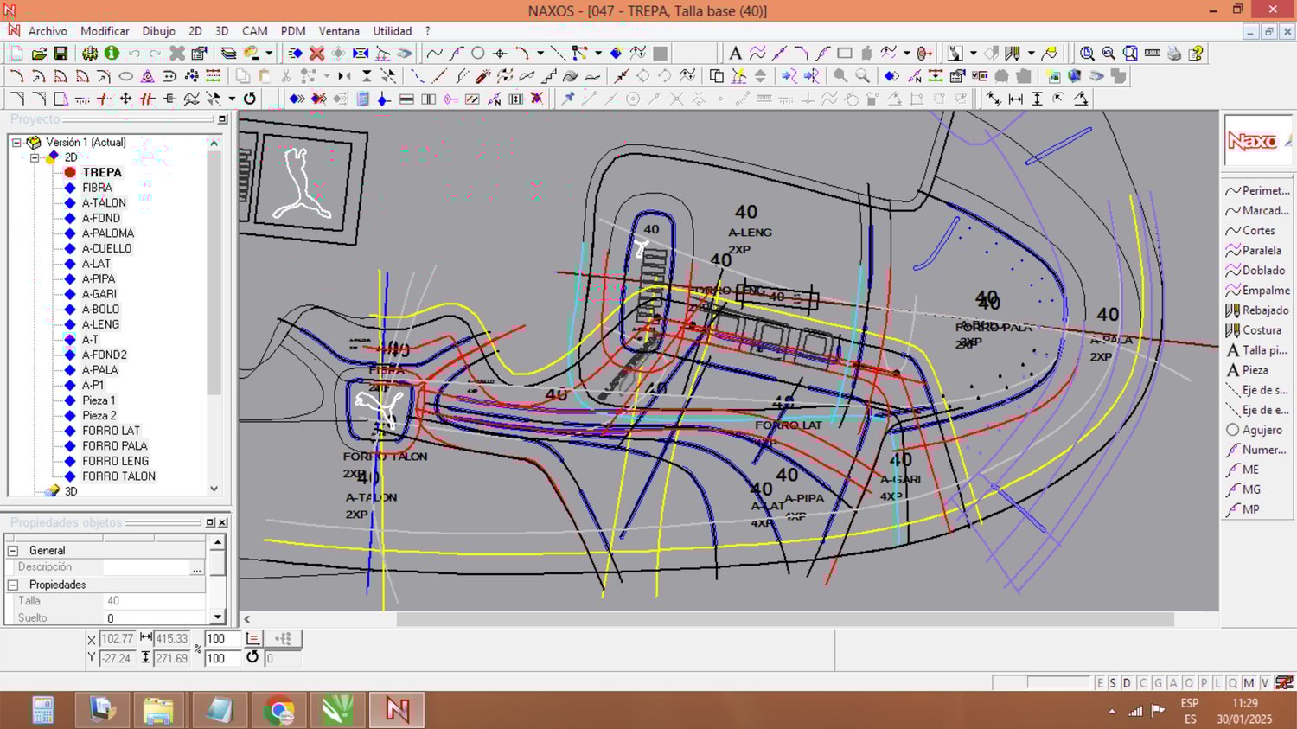The image size is (1297, 729).
Task: Open the dropdown arrow beside the color palette icon
Action: click(269, 54)
